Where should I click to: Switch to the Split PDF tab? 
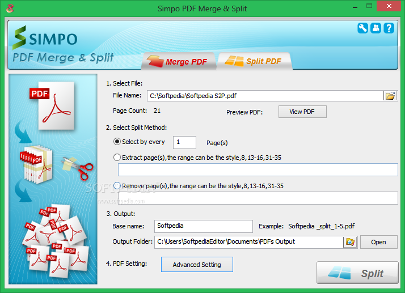click(255, 61)
